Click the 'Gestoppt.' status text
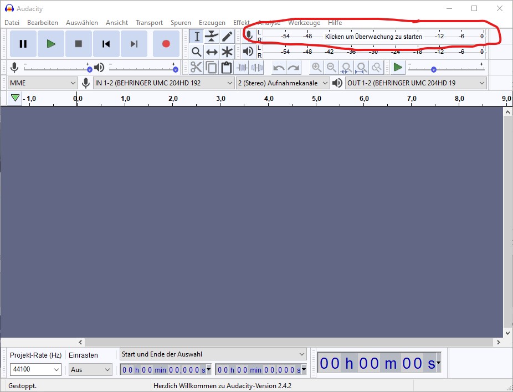513x392 pixels. point(23,386)
